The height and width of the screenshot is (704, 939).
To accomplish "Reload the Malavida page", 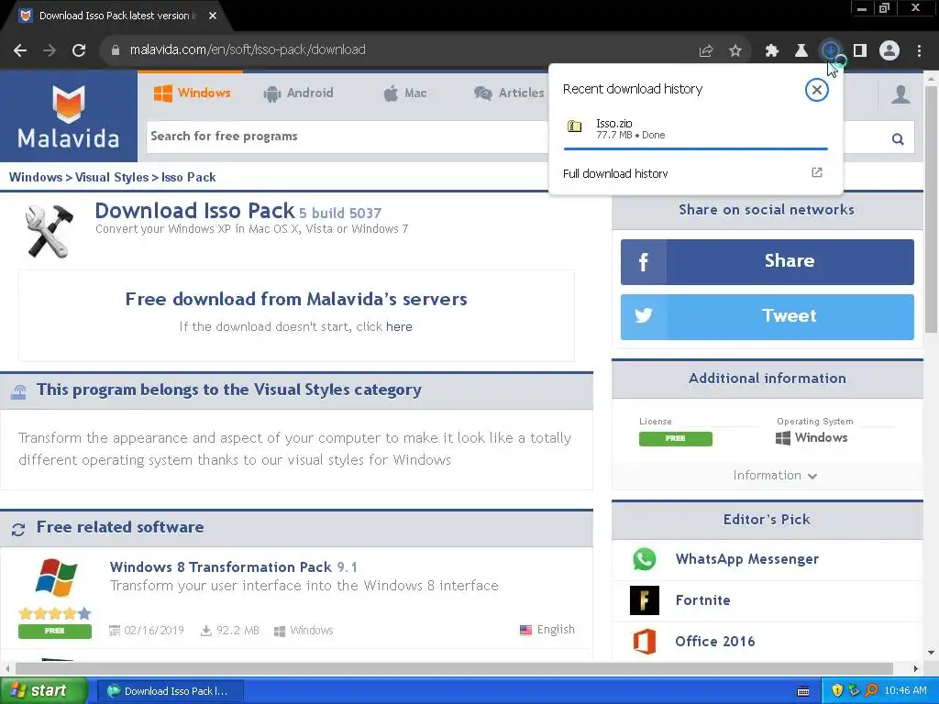I will (79, 50).
